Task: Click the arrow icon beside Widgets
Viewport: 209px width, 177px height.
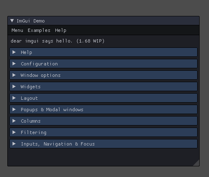Action: point(14,87)
